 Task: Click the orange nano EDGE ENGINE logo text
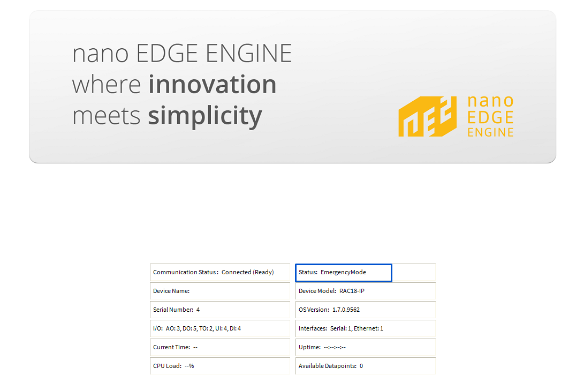(x=490, y=116)
